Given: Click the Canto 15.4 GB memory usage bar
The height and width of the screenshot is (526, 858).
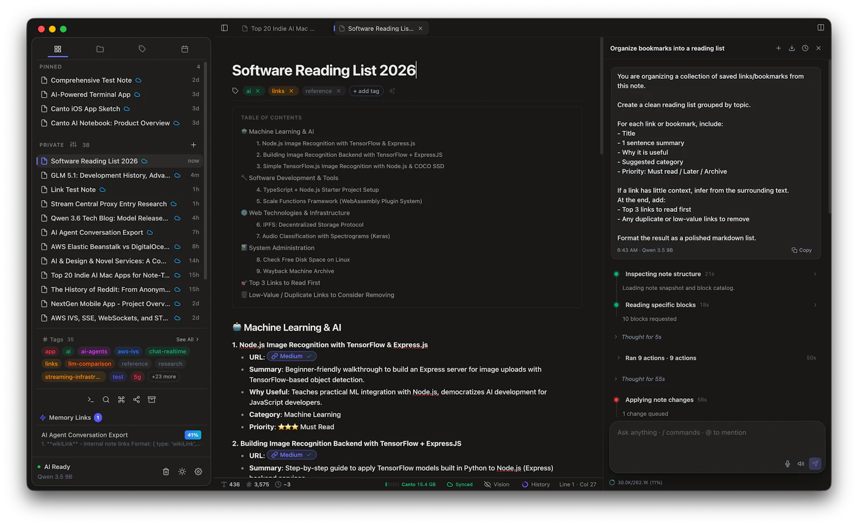Looking at the screenshot, I should tap(410, 484).
